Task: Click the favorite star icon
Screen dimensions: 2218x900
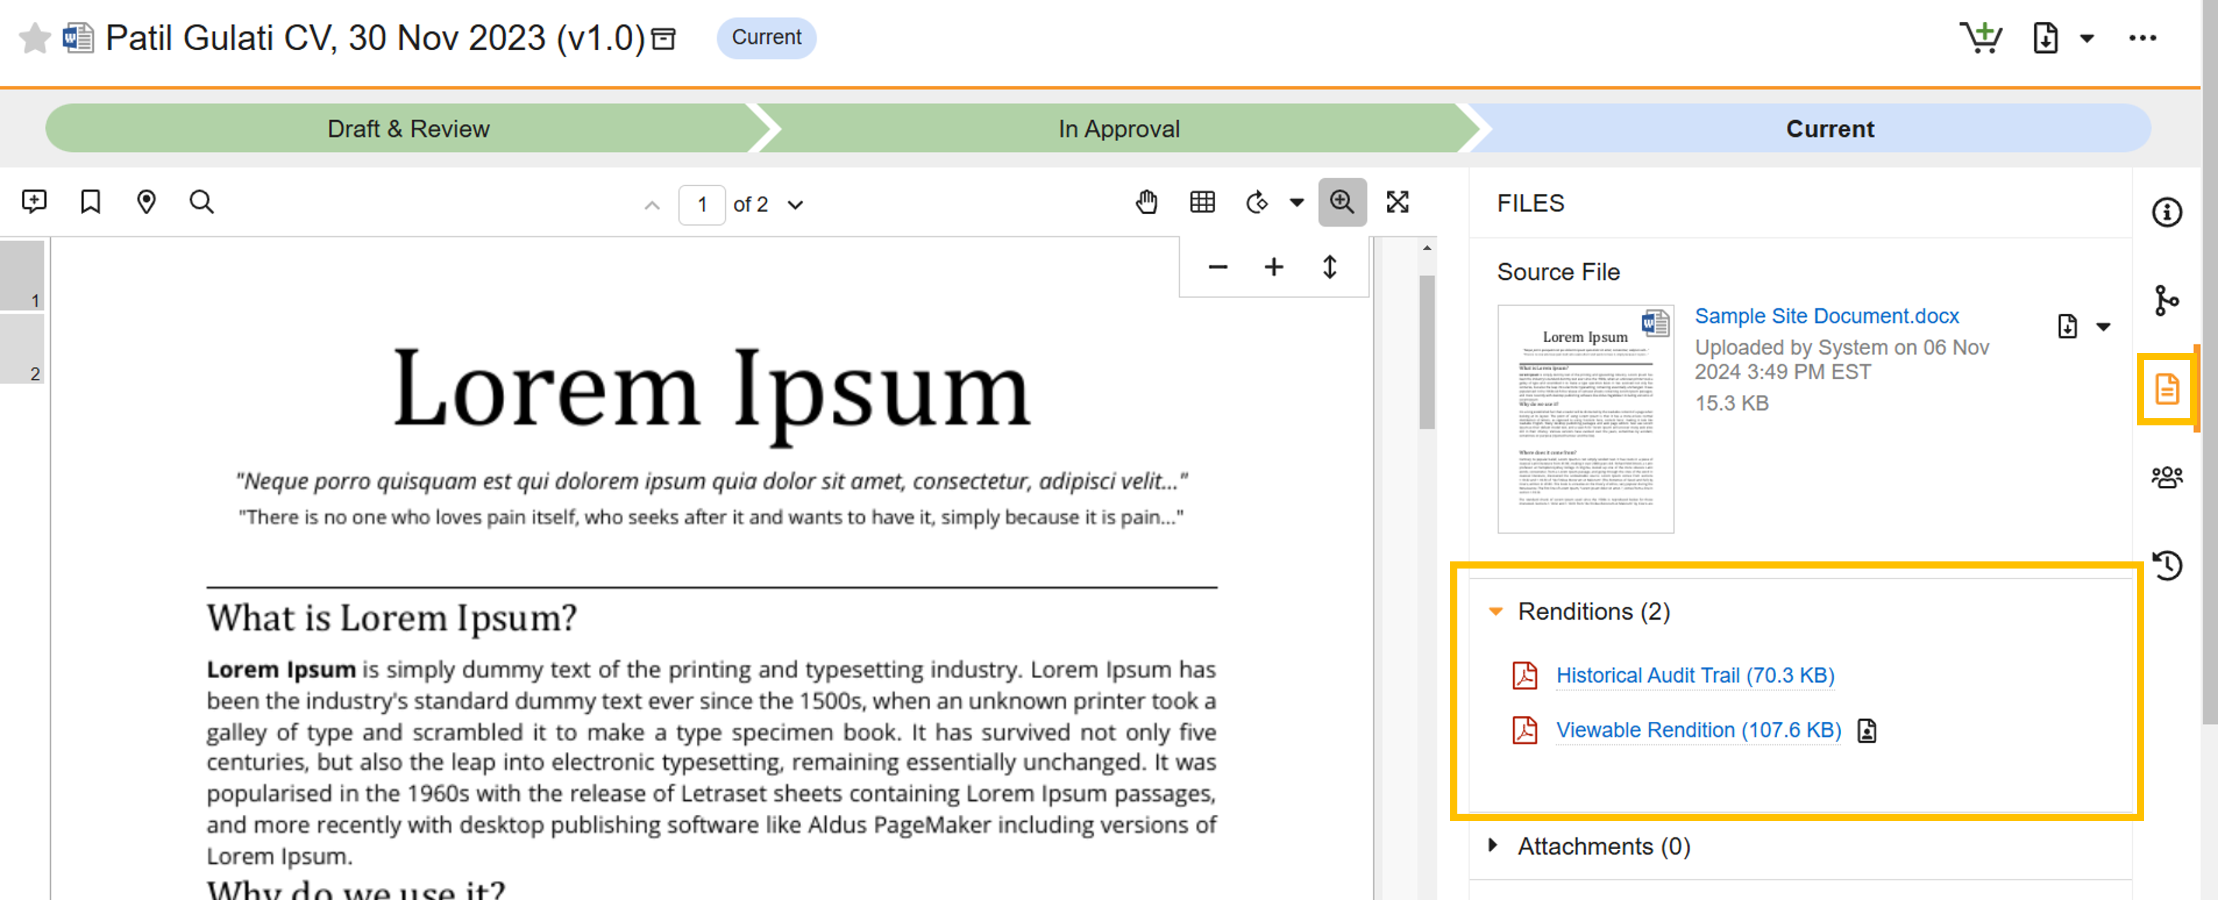Action: click(35, 38)
